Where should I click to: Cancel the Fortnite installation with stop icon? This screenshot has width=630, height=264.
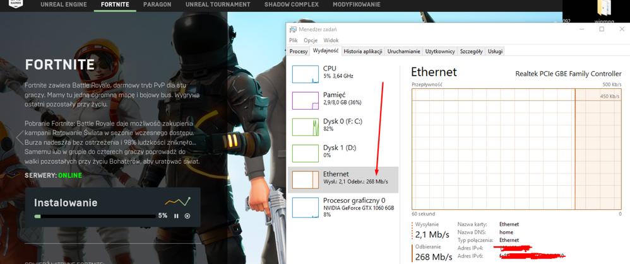(187, 216)
